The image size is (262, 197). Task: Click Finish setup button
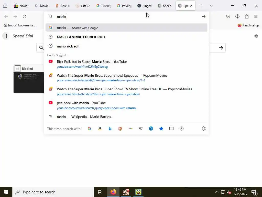tap(248, 25)
